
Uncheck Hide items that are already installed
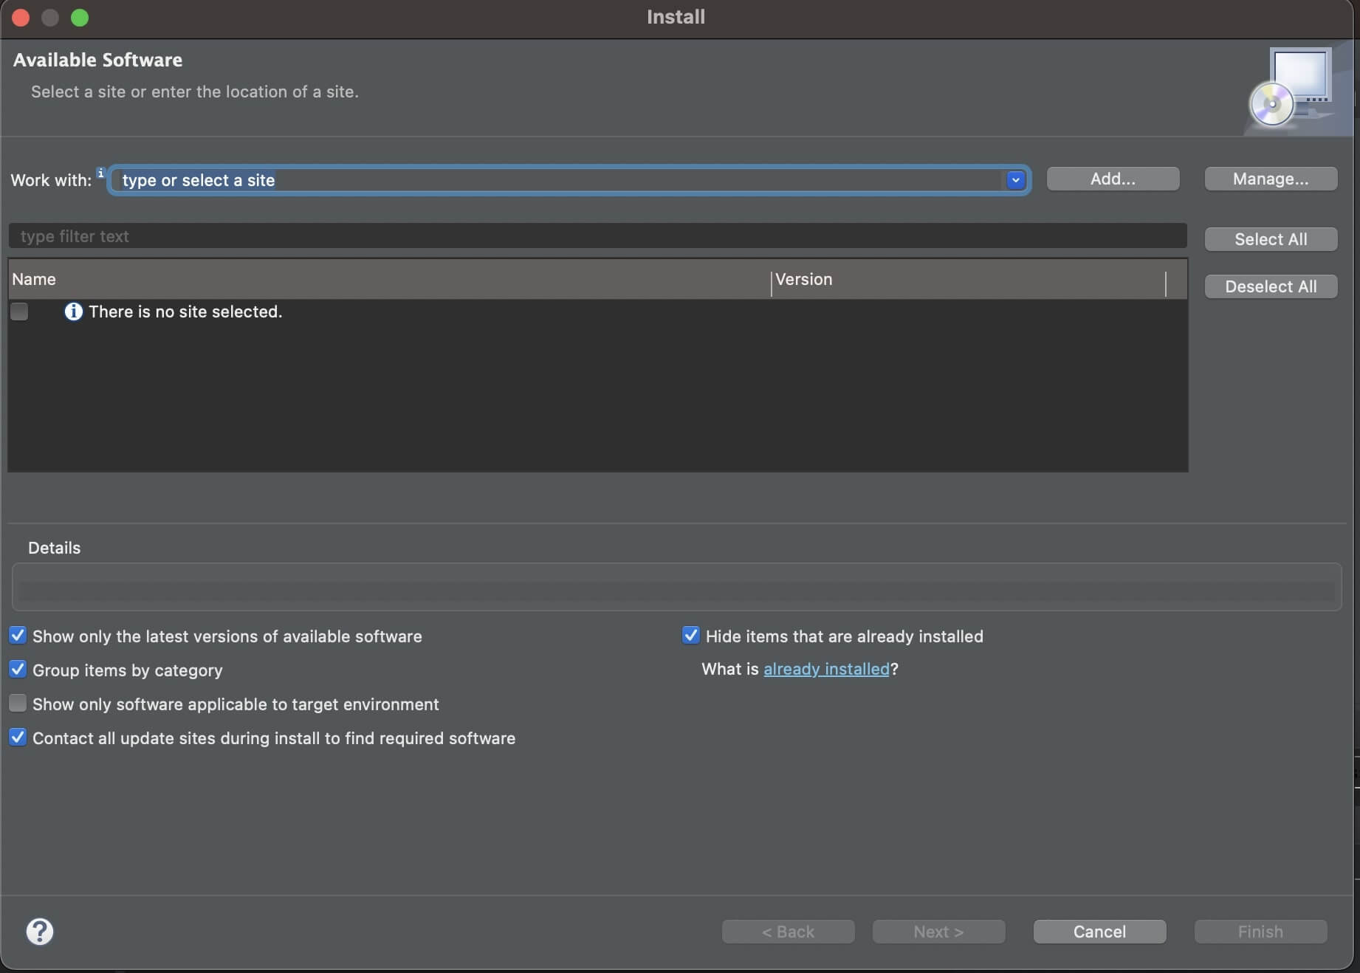click(x=691, y=635)
